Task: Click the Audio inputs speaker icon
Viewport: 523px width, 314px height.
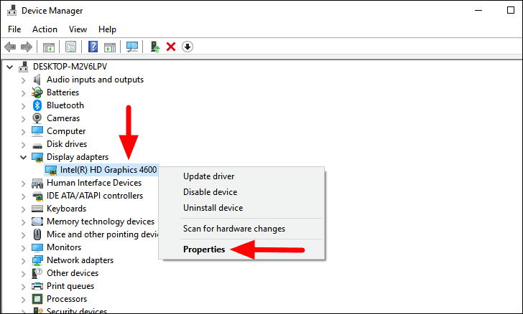Action: tap(37, 80)
